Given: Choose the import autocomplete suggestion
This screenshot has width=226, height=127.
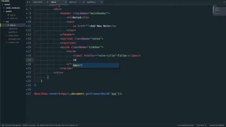Looking at the screenshot, I should pos(96,65).
